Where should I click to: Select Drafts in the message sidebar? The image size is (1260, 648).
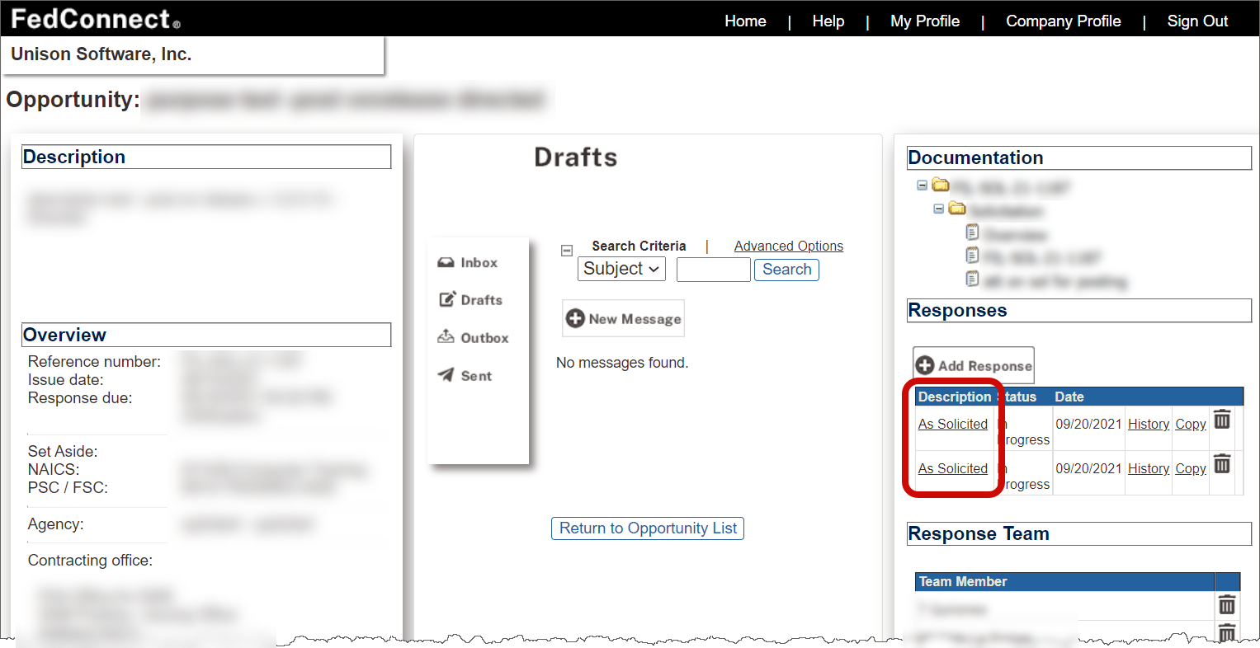click(x=470, y=300)
